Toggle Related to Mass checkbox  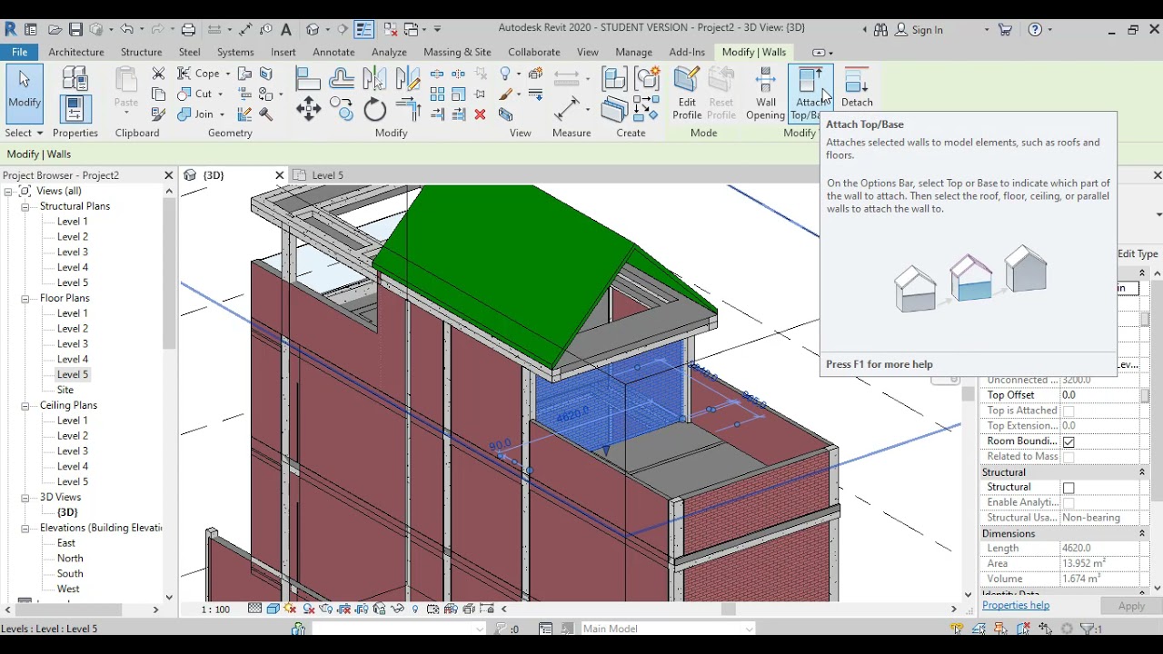1069,457
